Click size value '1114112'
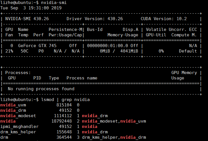 (63, 116)
